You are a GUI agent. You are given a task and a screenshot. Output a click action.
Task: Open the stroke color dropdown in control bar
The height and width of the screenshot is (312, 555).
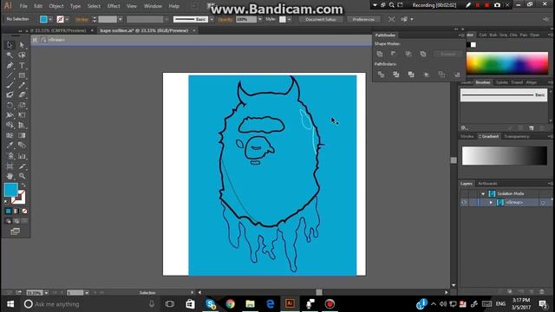(68, 19)
